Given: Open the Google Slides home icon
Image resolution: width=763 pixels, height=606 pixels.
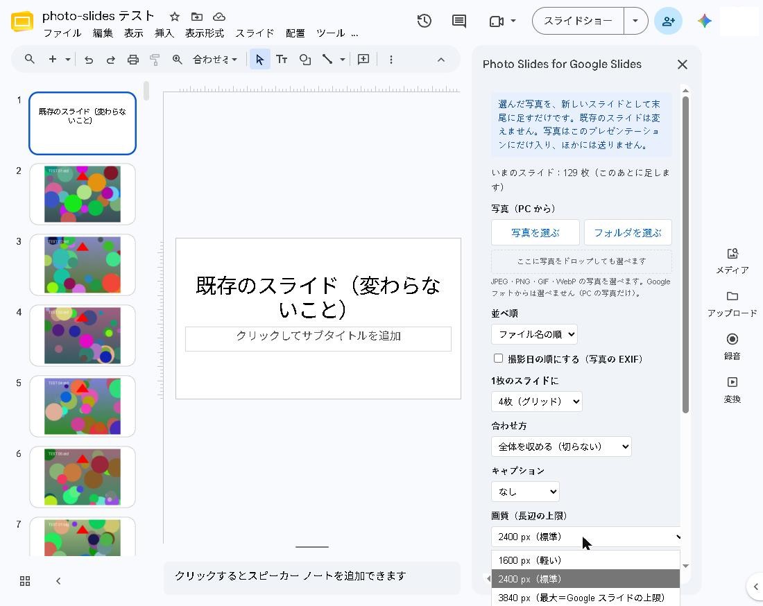Looking at the screenshot, I should pos(22,21).
